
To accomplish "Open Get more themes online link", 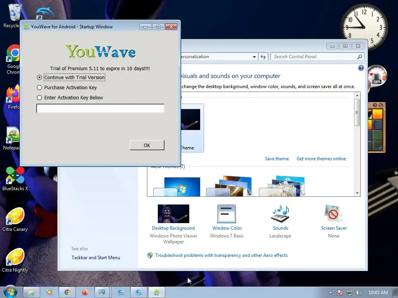I will coord(321,159).
